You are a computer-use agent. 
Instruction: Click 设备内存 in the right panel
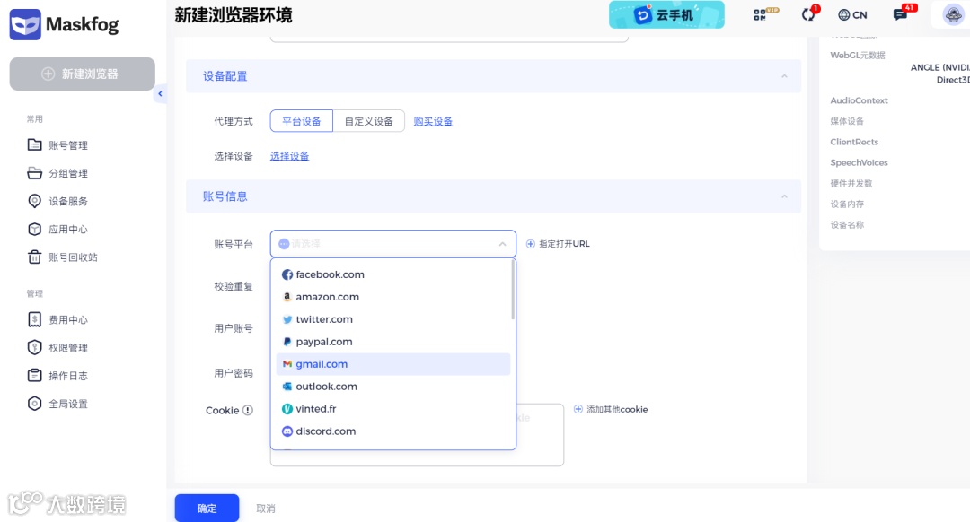(847, 204)
